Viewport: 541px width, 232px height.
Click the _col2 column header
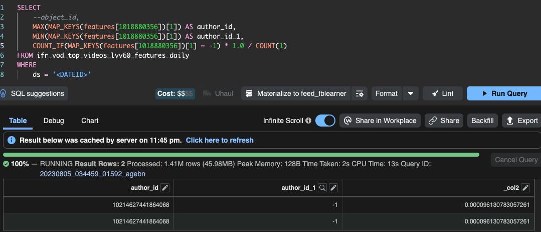tap(511, 188)
